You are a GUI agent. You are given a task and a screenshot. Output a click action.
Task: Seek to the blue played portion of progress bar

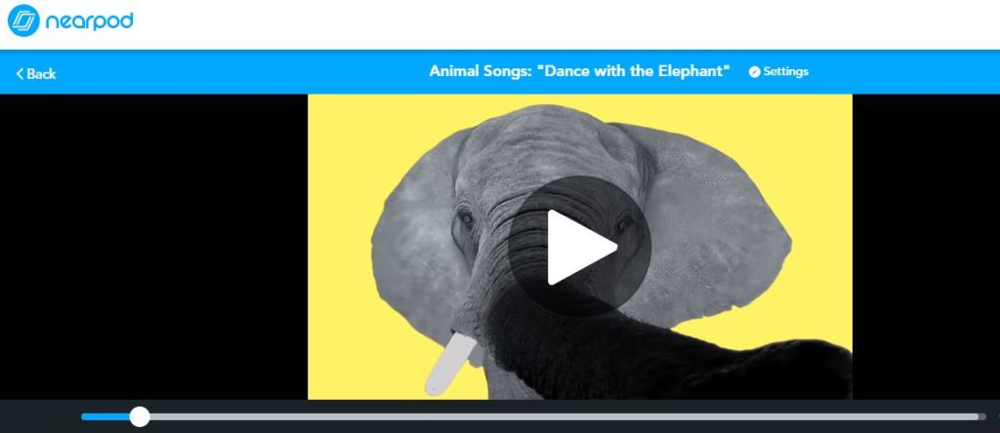click(105, 417)
